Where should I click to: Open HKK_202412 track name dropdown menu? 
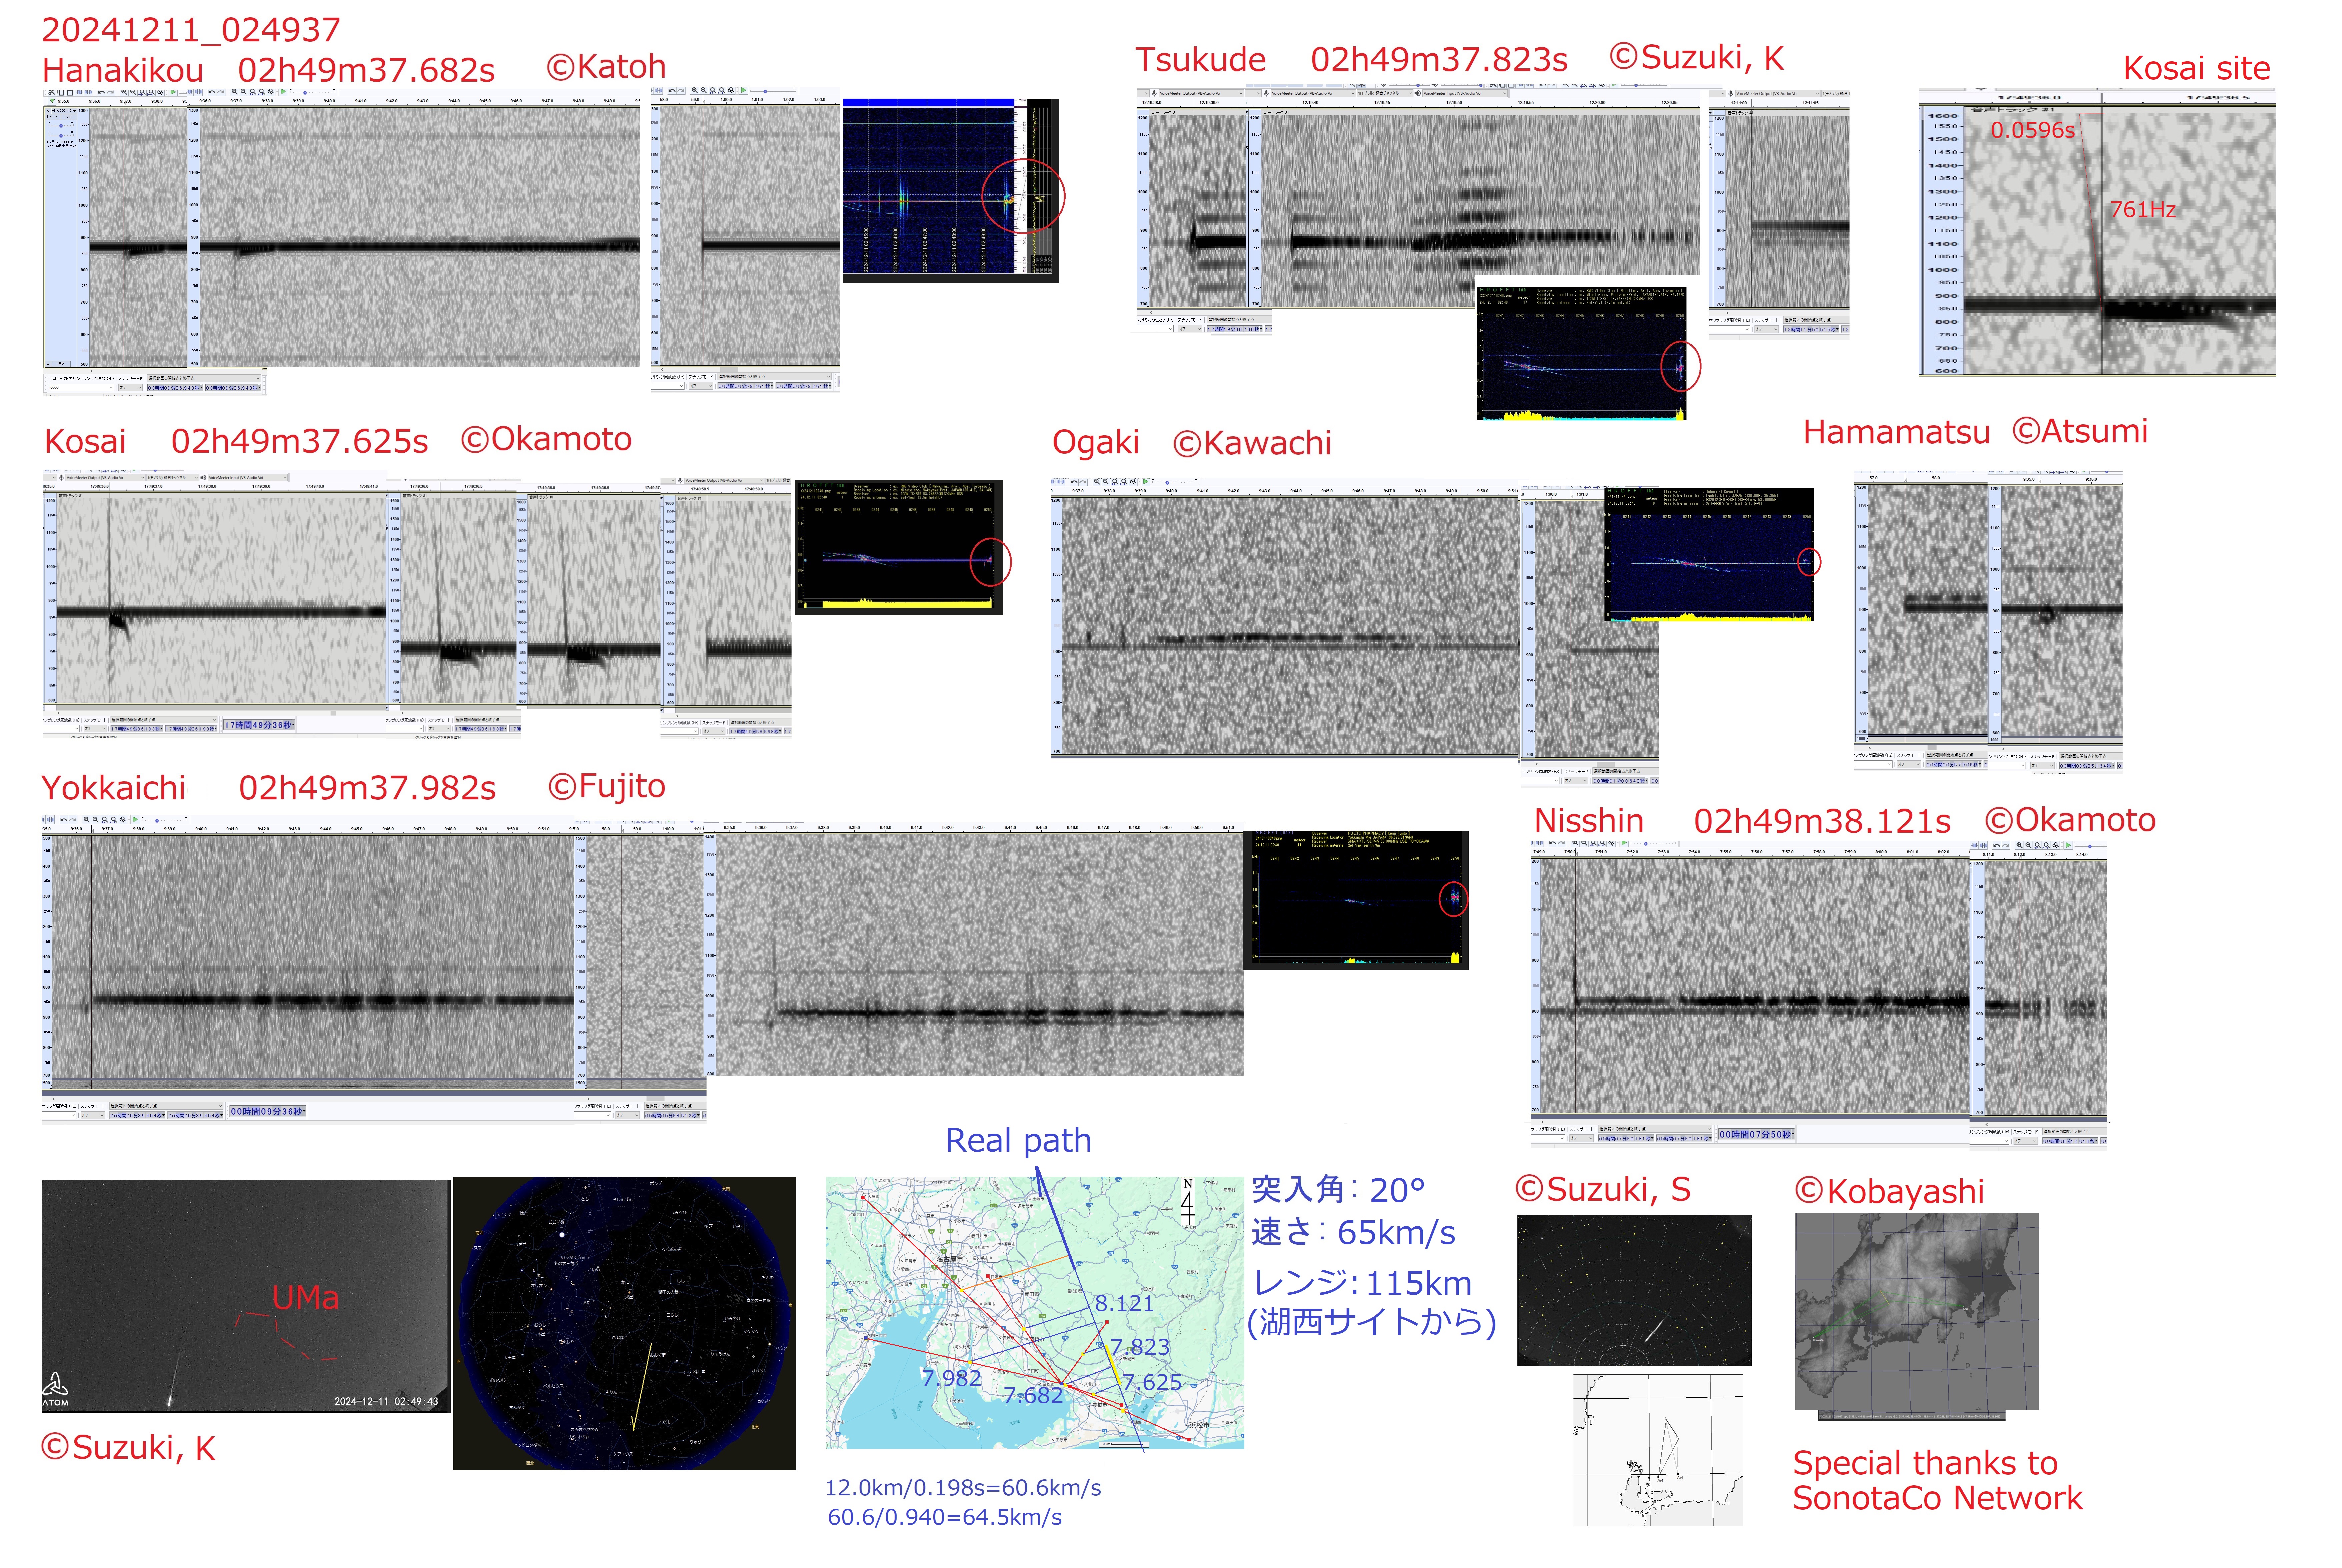tap(64, 111)
